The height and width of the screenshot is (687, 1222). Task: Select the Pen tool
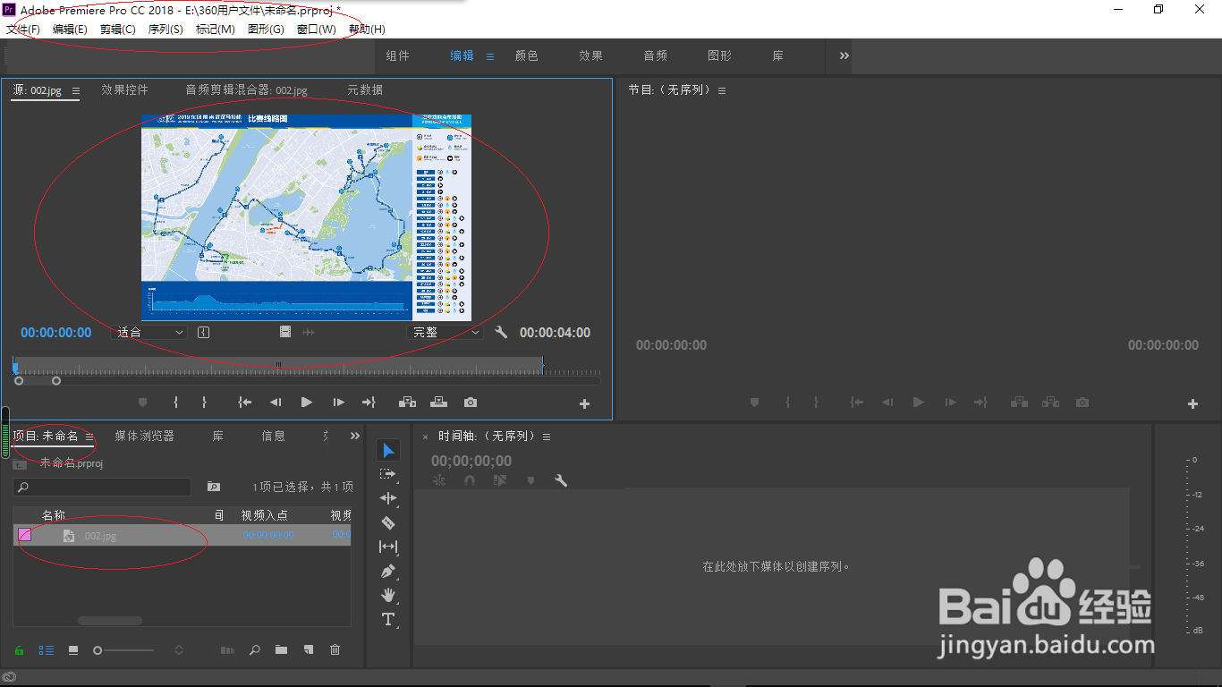[x=388, y=571]
